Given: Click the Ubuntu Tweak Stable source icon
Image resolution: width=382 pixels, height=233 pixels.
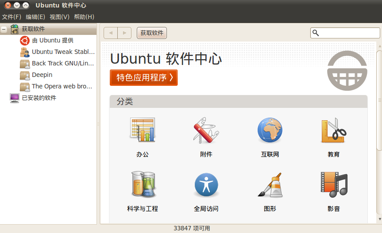Looking at the screenshot, I should [x=25, y=52].
